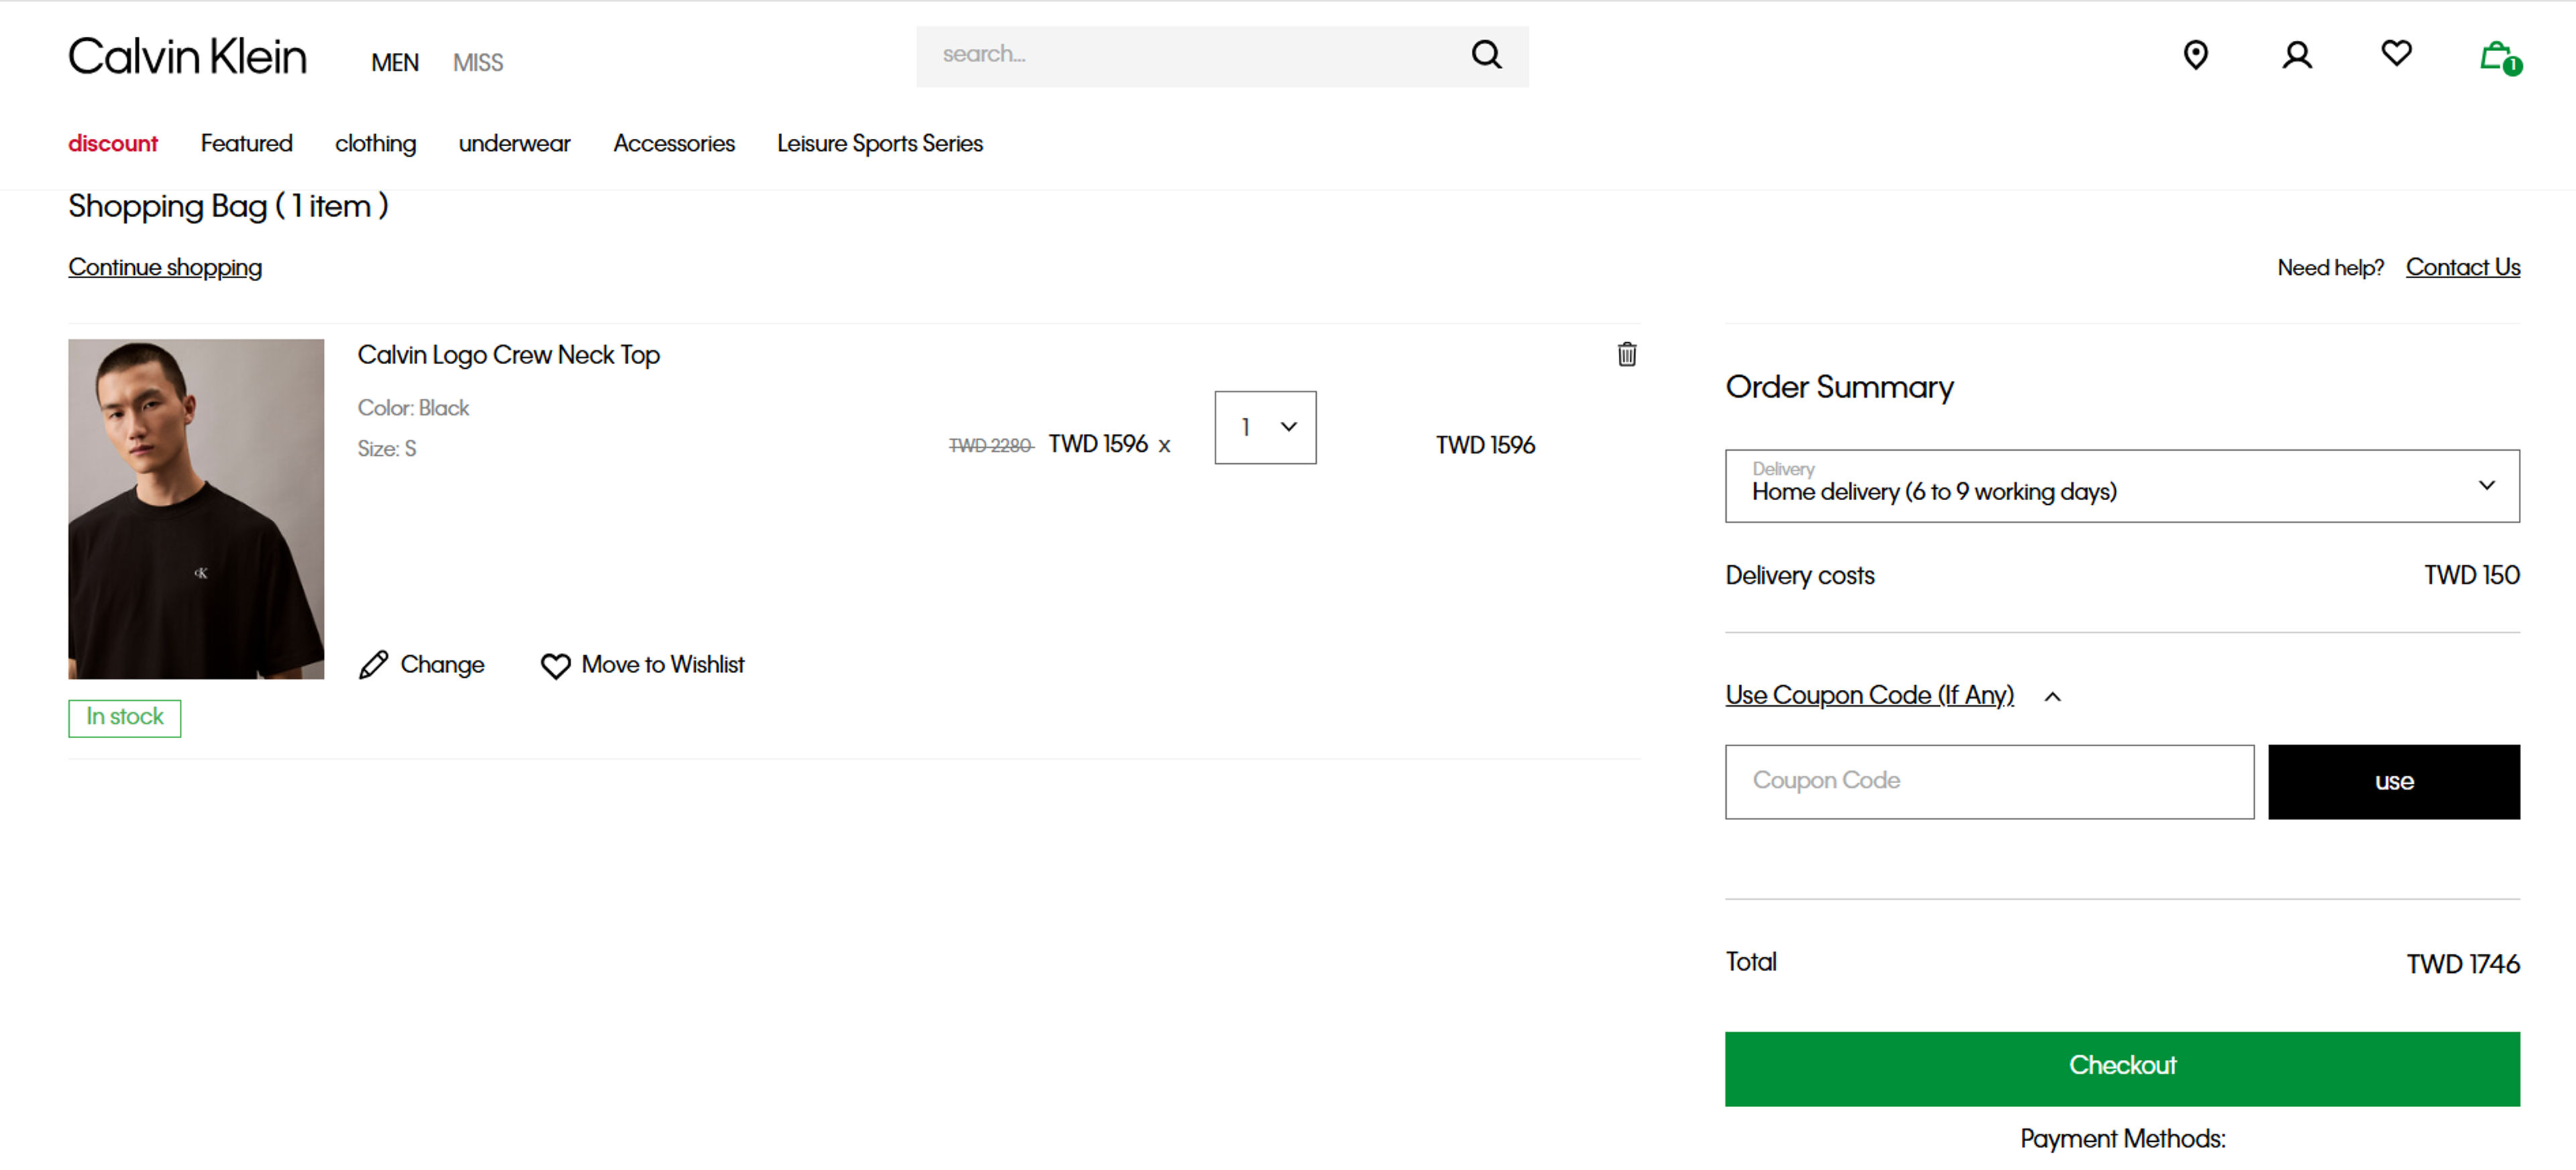Viewport: 2576px width, 1170px height.
Task: Click the Calvin Logo Crew Neck Top title
Action: (508, 356)
